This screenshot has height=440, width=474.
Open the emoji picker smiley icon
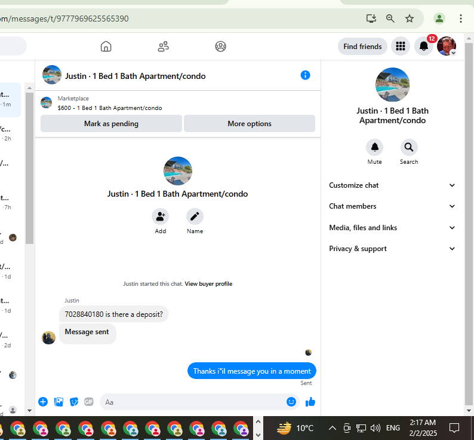point(291,402)
